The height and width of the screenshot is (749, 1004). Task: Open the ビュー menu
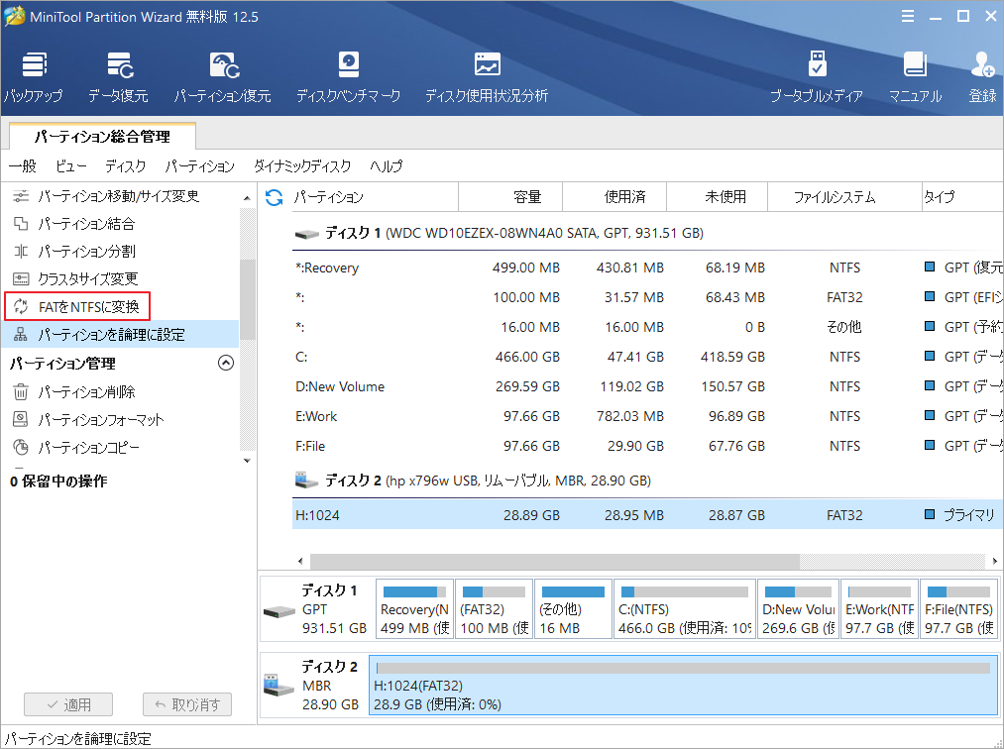(70, 166)
